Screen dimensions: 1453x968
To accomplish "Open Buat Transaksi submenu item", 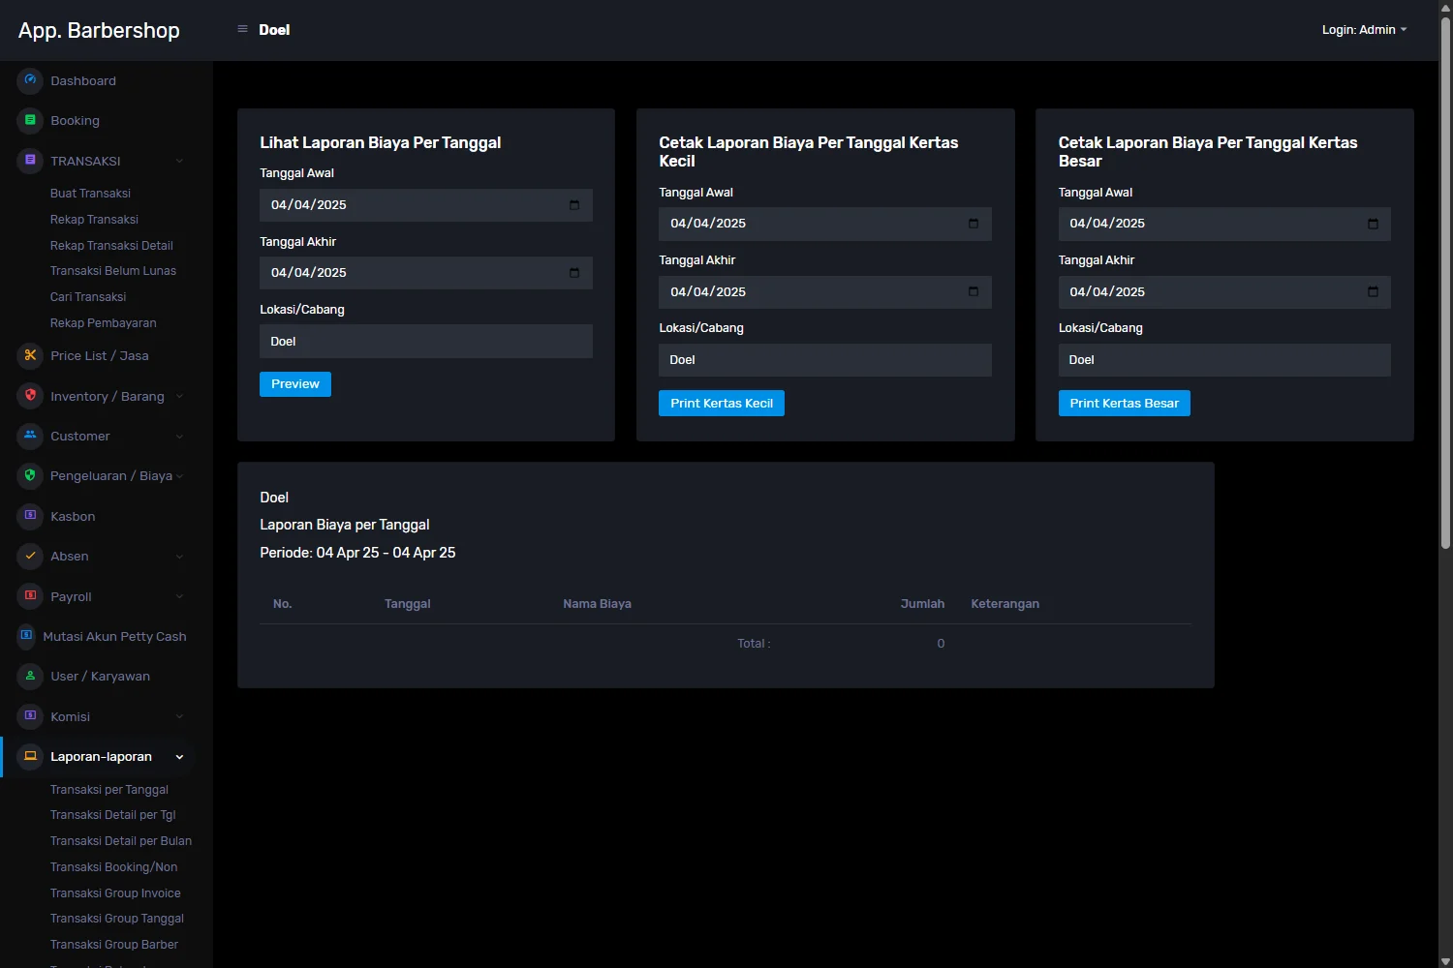I will [90, 194].
